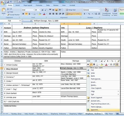Click mini toolbar font color A
Viewport: 124px width, 116px height.
(106, 64)
